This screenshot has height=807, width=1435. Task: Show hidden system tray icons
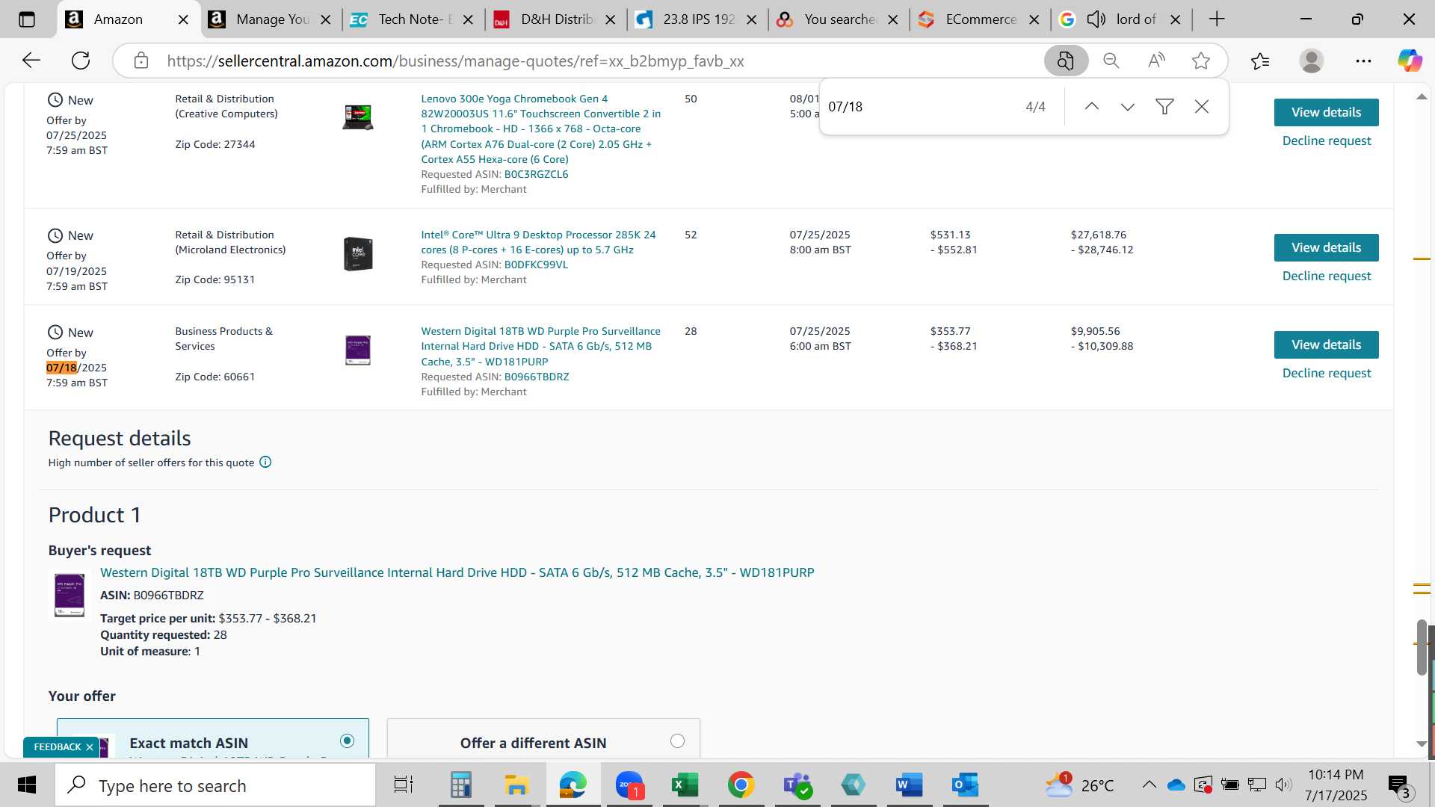1149,785
